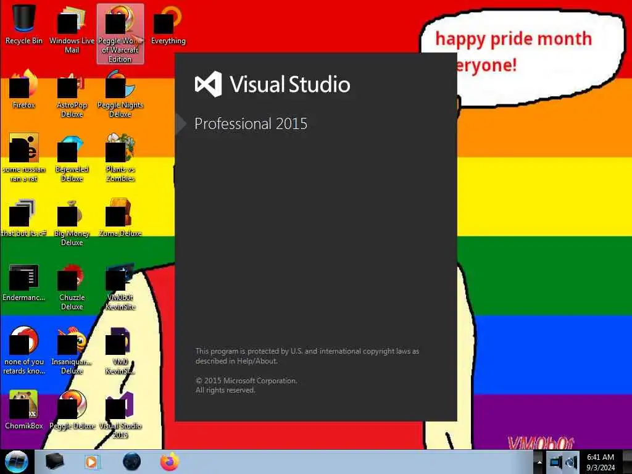
Task: Click the black box taskbar icon
Action: [54, 462]
